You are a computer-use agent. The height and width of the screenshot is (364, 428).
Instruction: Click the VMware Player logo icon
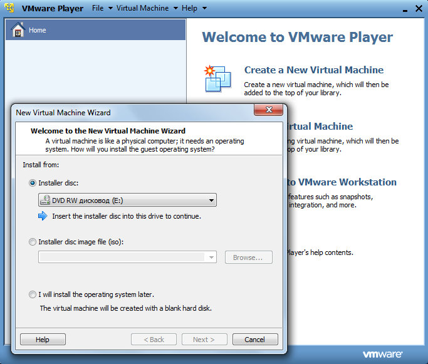click(x=9, y=8)
